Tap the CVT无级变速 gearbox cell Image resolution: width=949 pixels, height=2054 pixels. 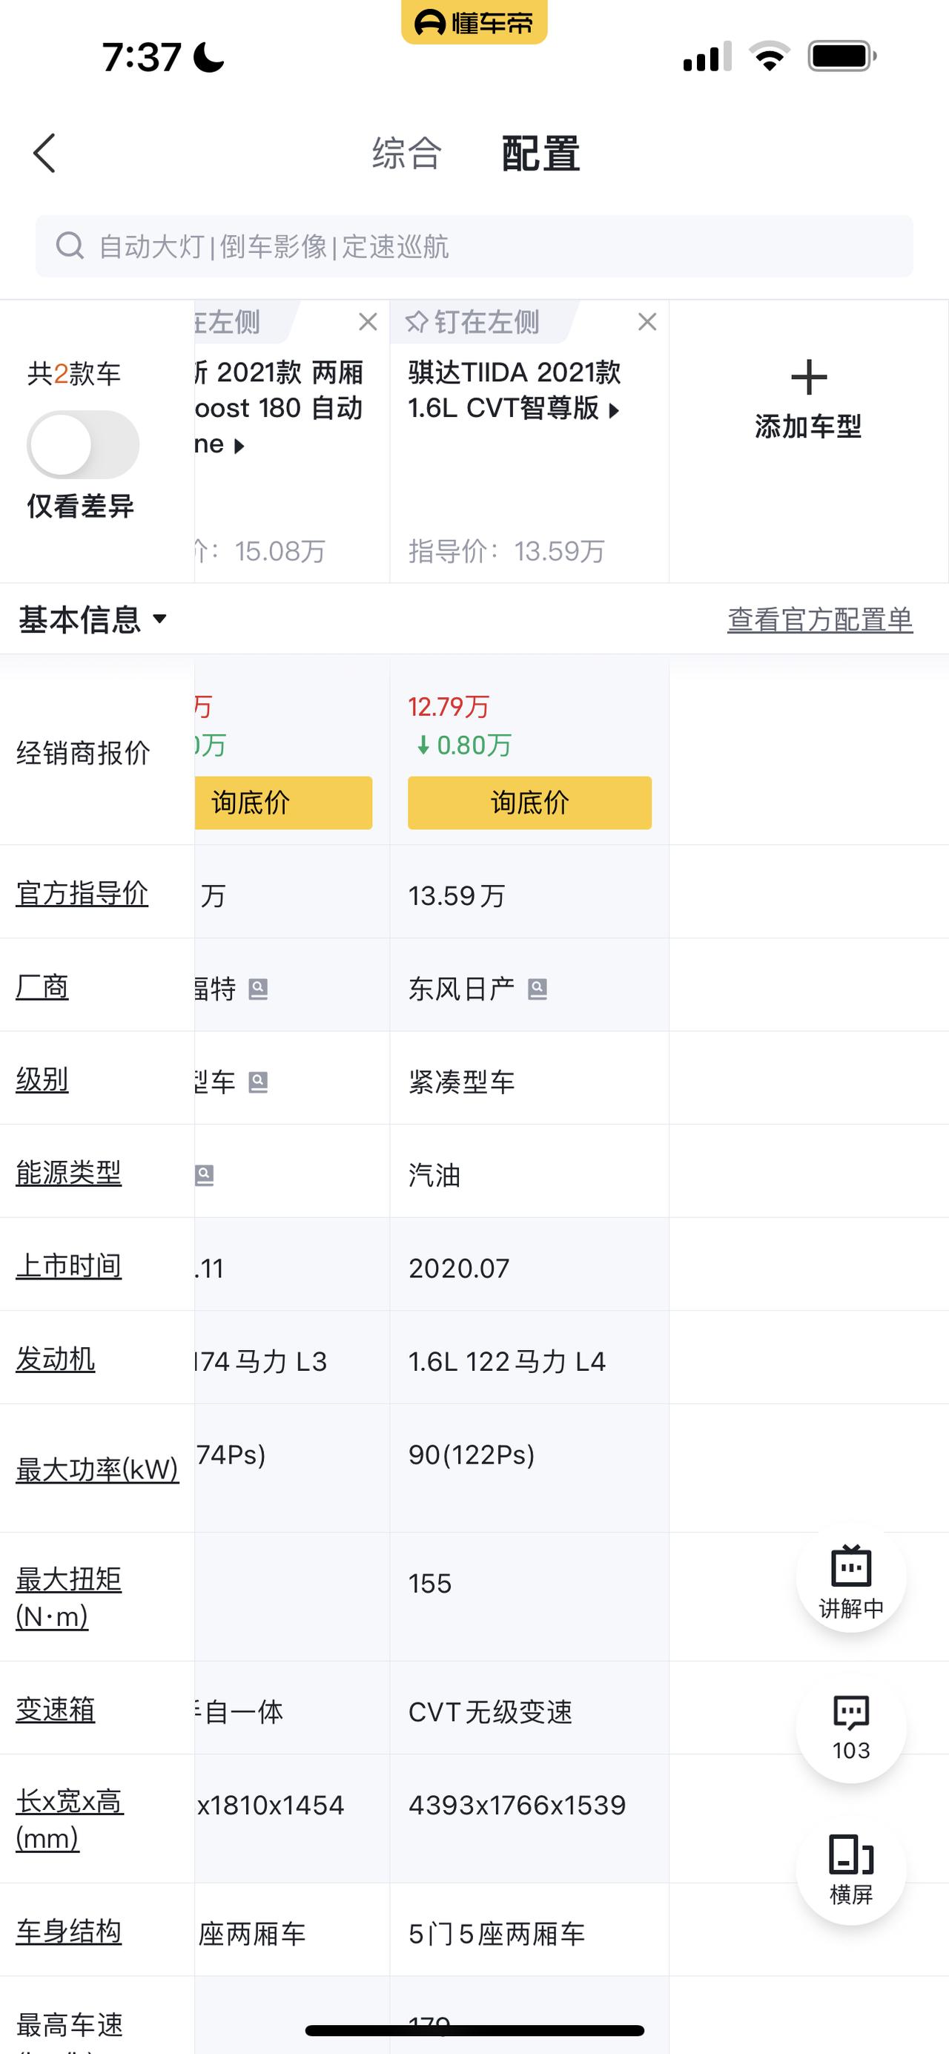[490, 1712]
